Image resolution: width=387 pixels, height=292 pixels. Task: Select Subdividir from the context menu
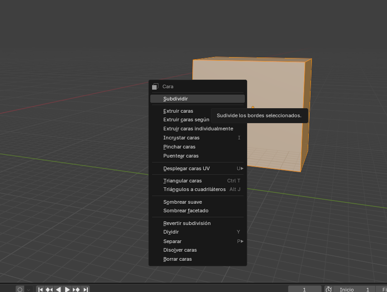tap(177, 98)
